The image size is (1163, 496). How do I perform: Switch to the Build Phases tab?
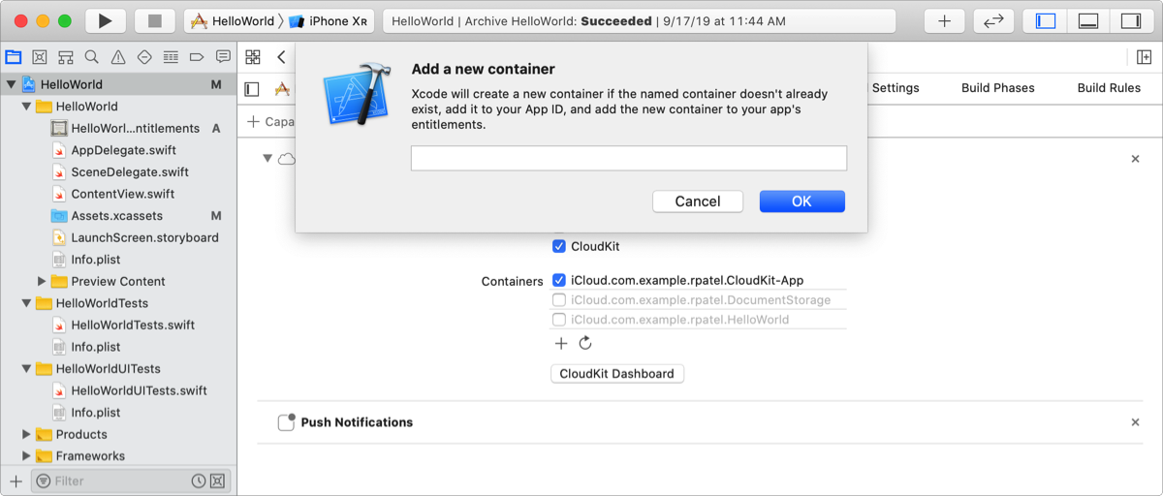(997, 87)
